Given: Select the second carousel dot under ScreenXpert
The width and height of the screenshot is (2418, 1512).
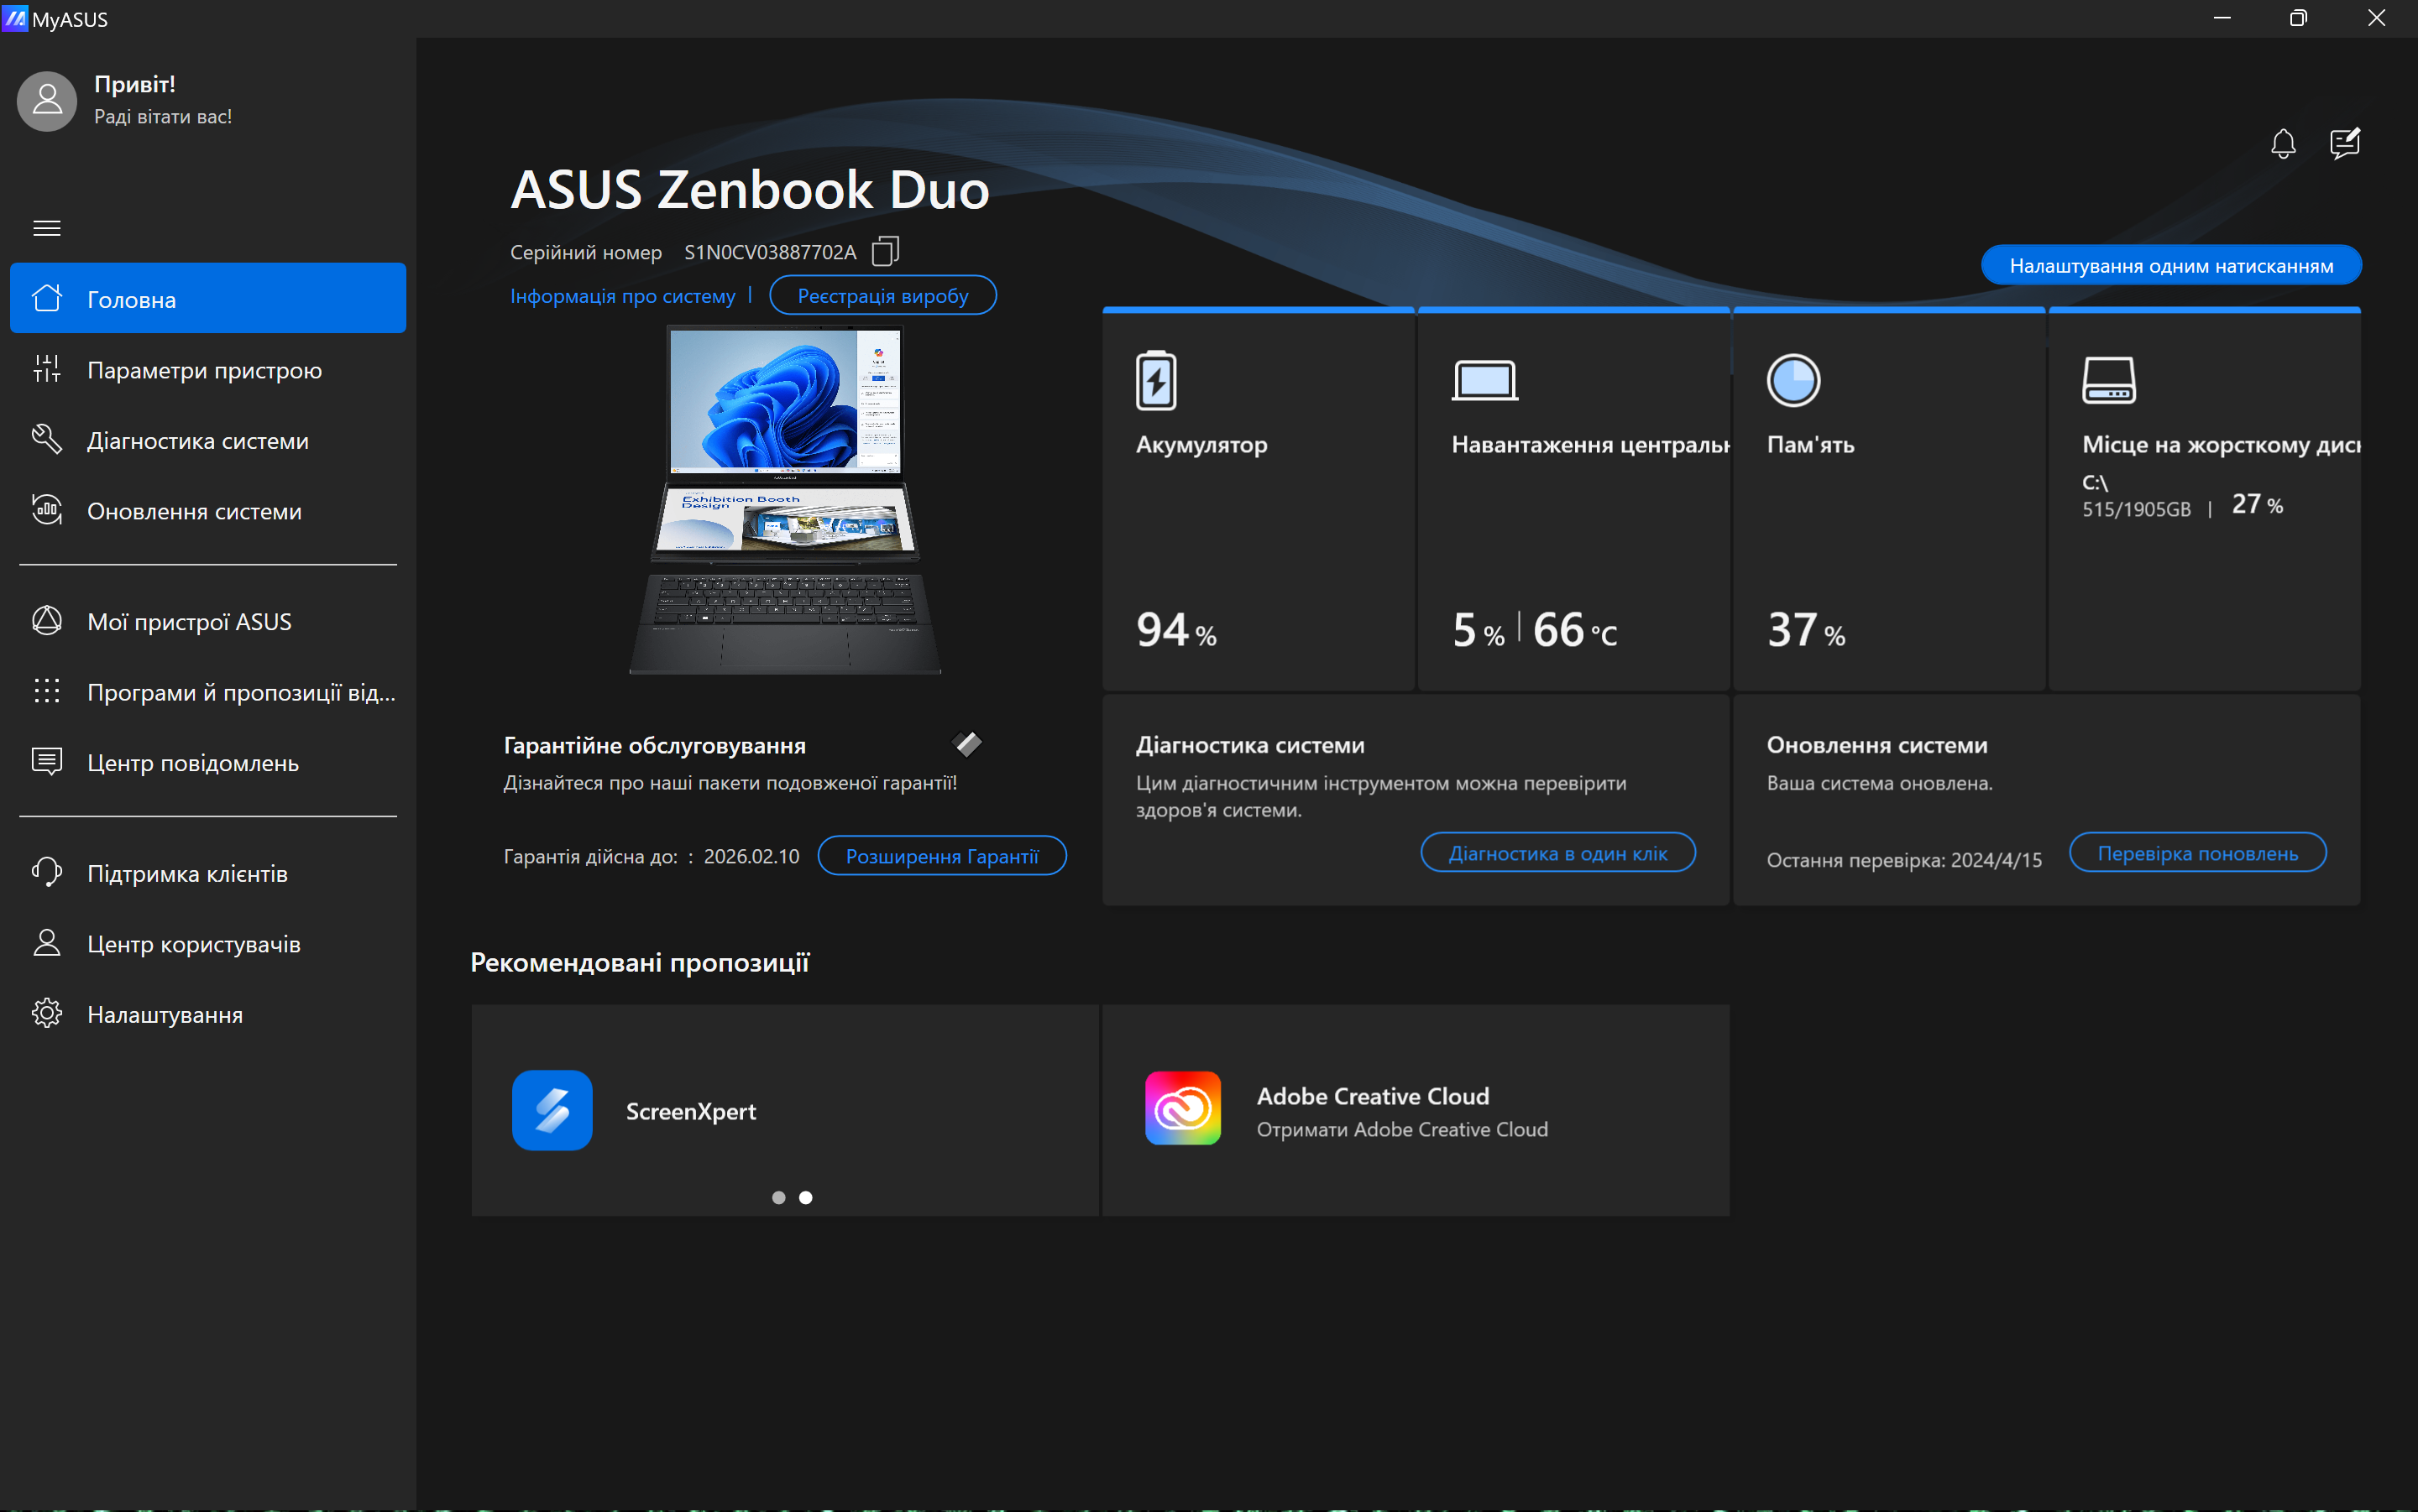Looking at the screenshot, I should click(x=806, y=1197).
